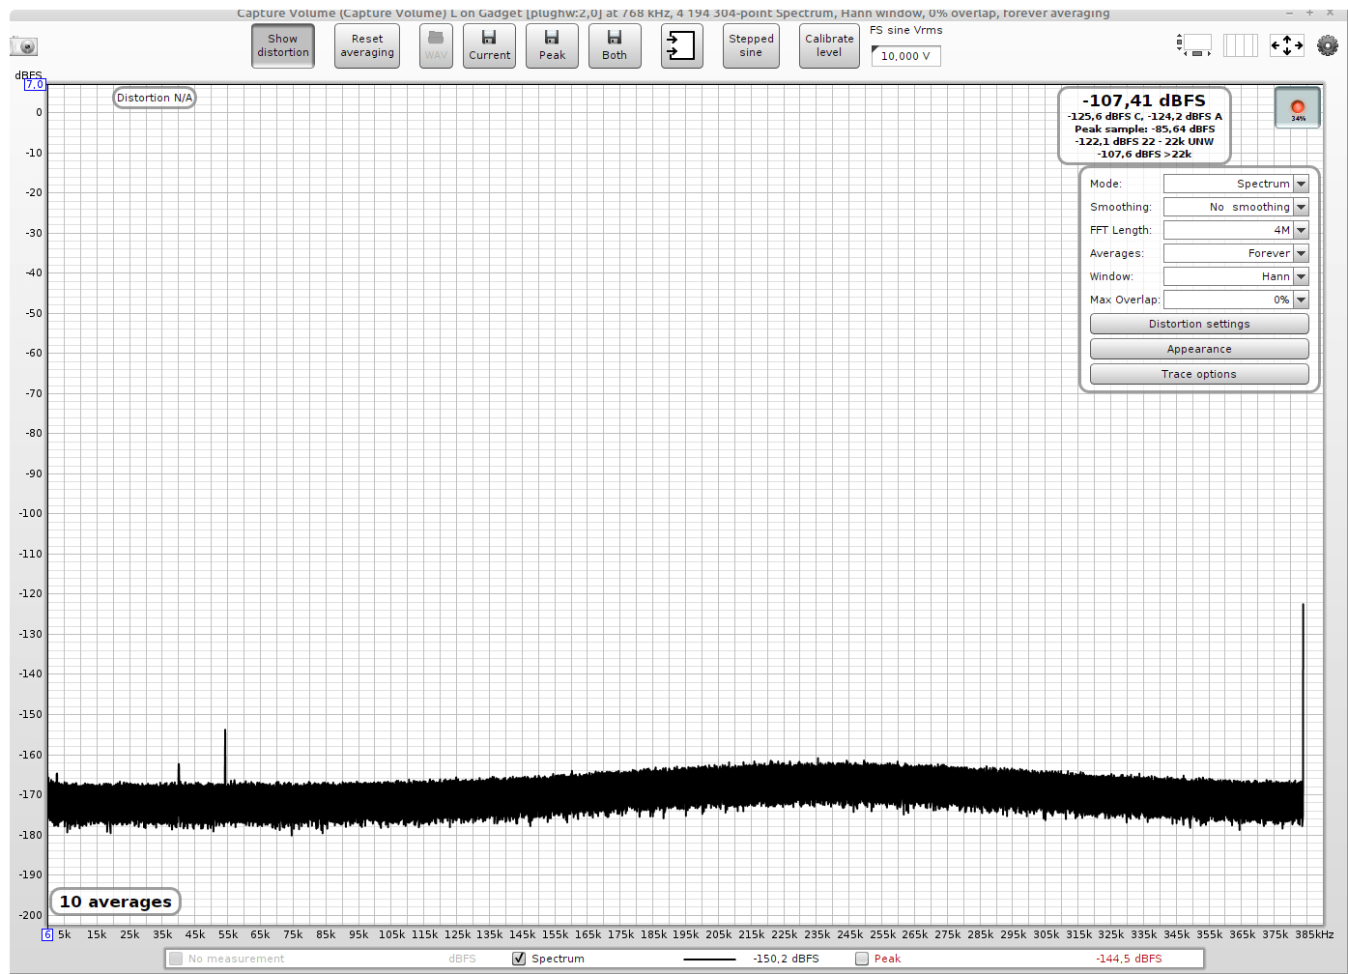
Task: Toggle the Peak trace checkbox
Action: (862, 959)
